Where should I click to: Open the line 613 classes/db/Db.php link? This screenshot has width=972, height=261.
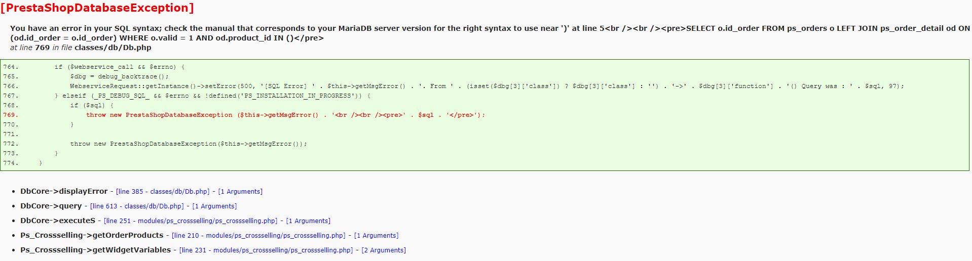tap(137, 206)
